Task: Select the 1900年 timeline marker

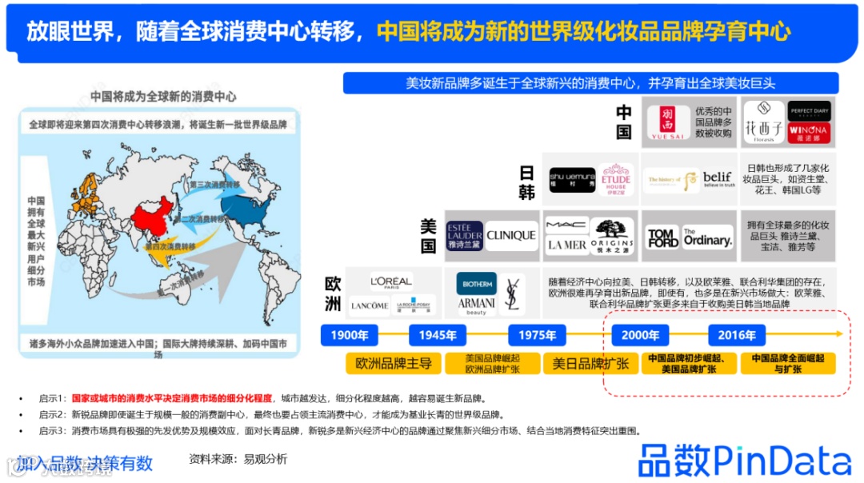Action: point(350,335)
